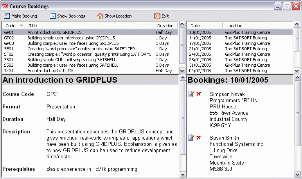This screenshot has height=179, width=302.
Task: Click the Show Bookings label text
Action: pos(71,16)
